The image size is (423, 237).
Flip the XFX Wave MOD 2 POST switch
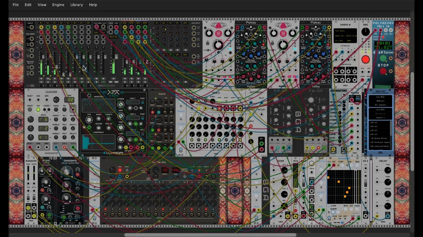tap(142, 118)
